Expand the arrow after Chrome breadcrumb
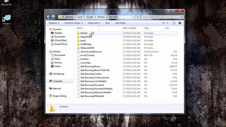 coord(107,17)
